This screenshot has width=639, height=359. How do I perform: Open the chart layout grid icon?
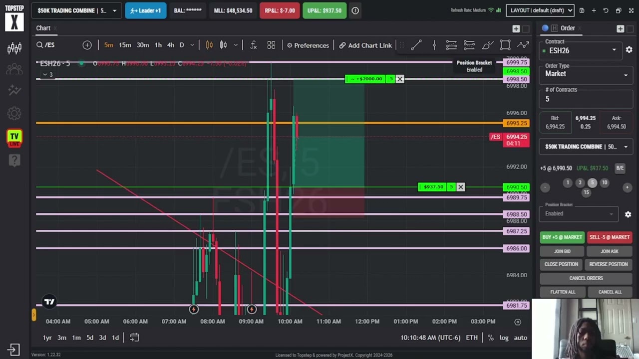click(271, 45)
